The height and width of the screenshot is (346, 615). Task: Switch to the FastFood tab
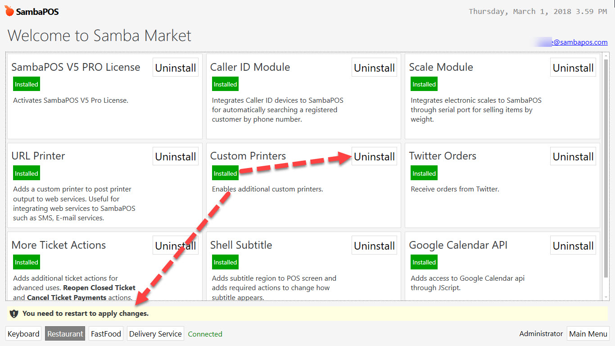(105, 333)
